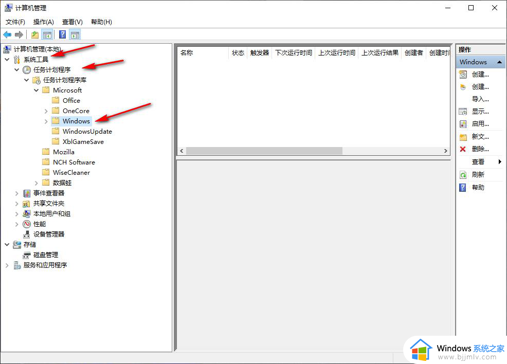This screenshot has width=507, height=364.
Task: Toggle the show/hide console tree icon
Action: pos(47,34)
